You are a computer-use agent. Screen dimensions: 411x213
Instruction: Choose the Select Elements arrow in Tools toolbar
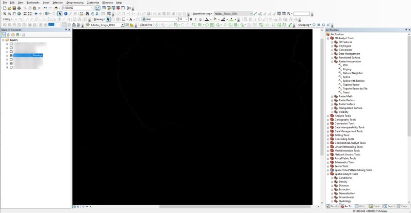[x=60, y=14]
